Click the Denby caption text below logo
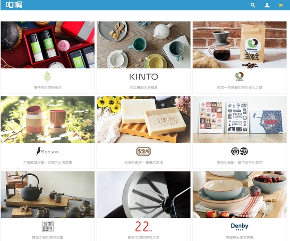This screenshot has width=290, height=241. click(240, 237)
